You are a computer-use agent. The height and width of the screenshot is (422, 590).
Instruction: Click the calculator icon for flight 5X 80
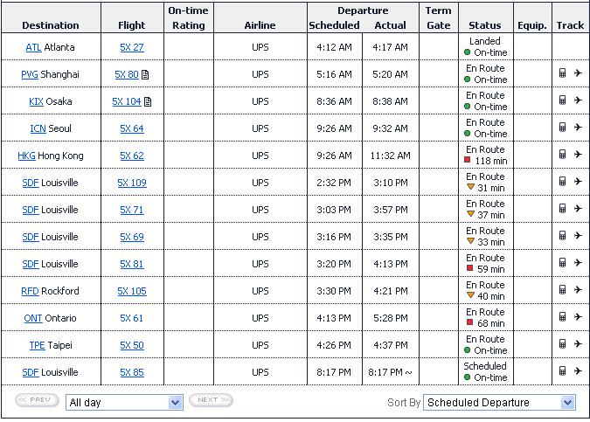562,73
